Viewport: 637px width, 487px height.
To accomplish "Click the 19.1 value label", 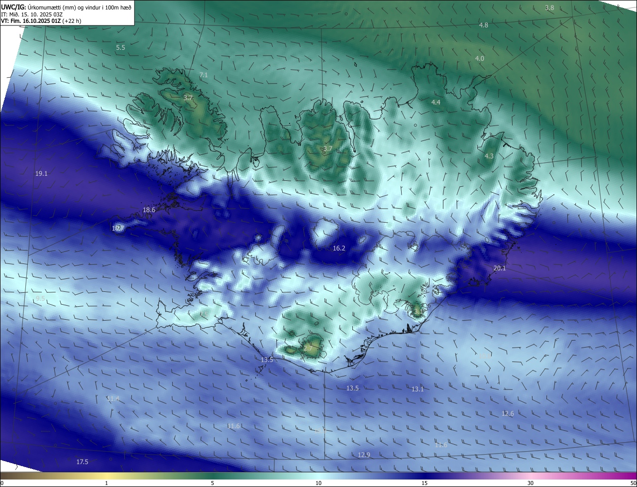I will [x=41, y=173].
